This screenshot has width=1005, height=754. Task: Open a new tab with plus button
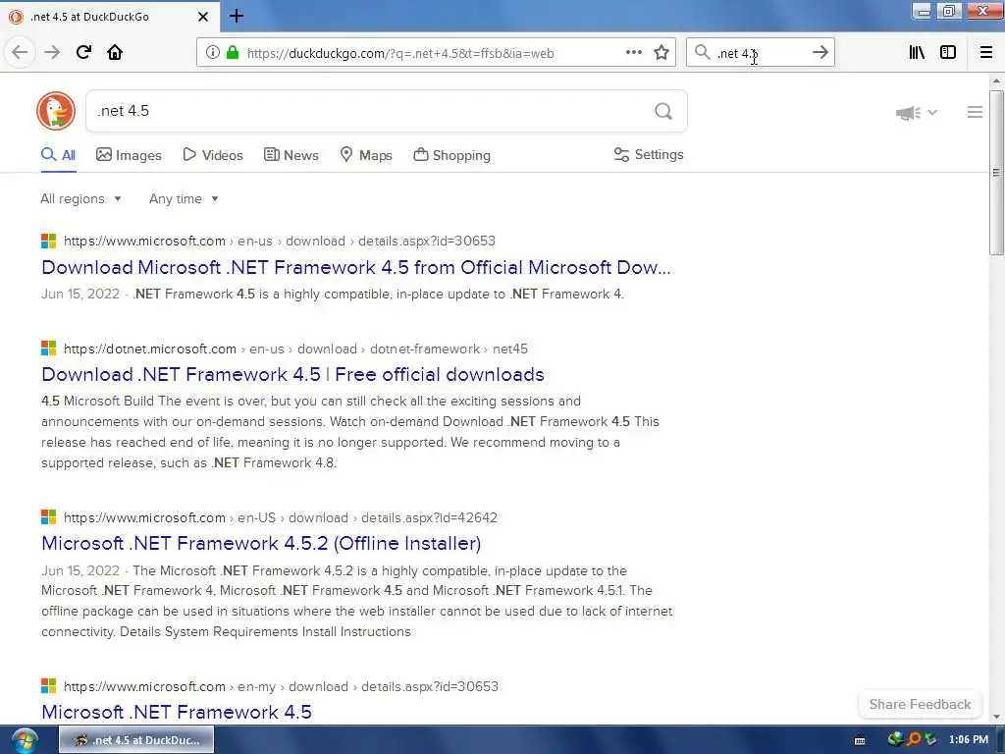237,16
